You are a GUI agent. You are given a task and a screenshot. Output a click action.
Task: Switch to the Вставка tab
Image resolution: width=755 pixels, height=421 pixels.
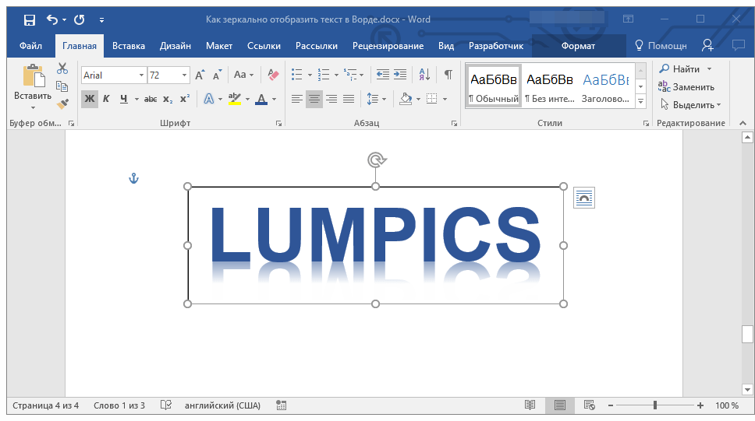(x=128, y=46)
